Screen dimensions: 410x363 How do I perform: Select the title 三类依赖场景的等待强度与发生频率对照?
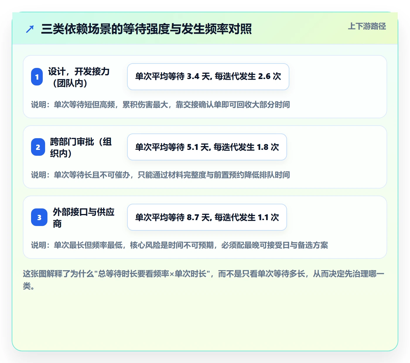coord(146,29)
